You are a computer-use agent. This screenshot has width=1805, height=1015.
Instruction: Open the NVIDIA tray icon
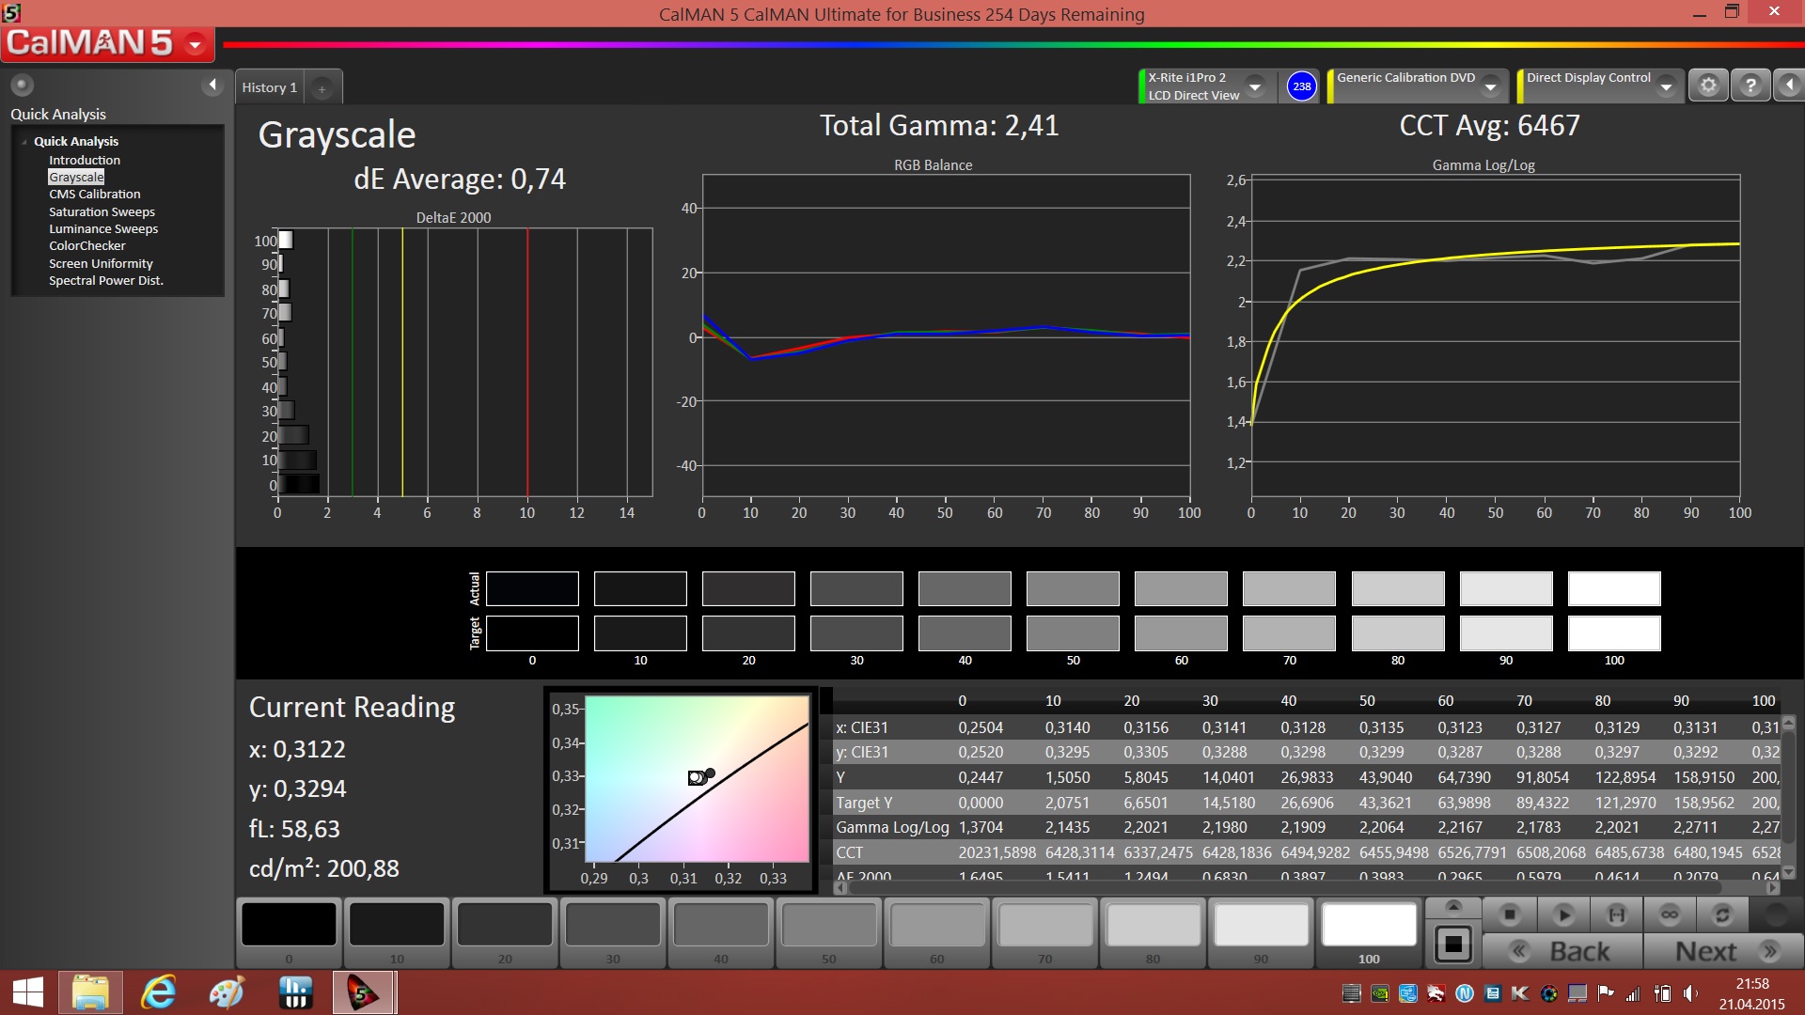(x=1379, y=993)
